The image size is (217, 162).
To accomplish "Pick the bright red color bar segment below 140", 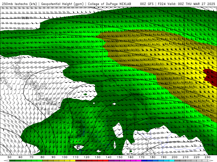I will click(106, 161).
